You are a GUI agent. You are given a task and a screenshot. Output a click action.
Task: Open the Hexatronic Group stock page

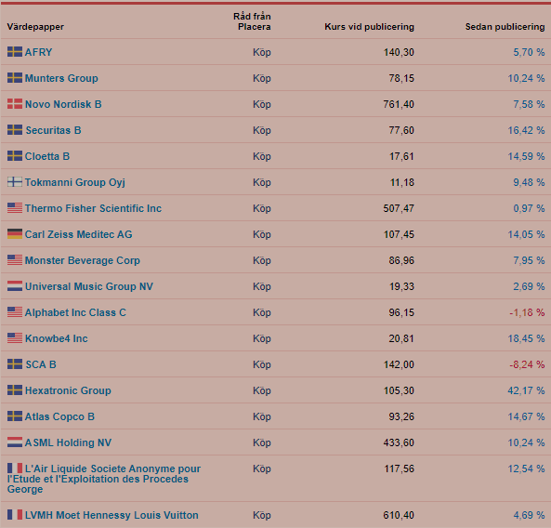(x=68, y=390)
